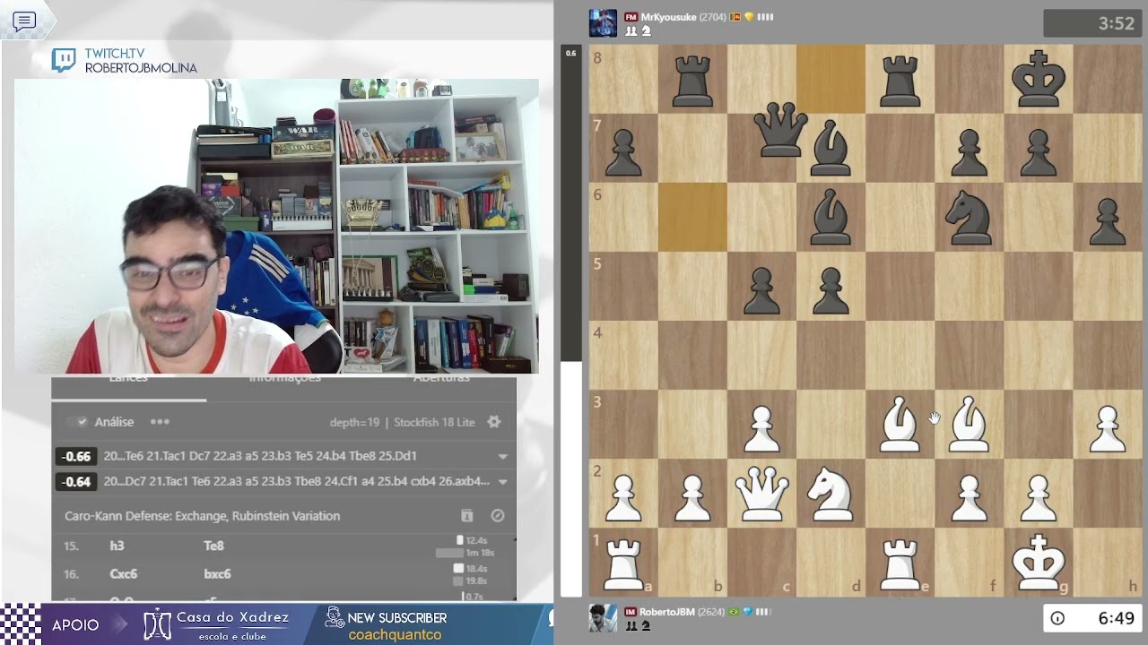The height and width of the screenshot is (645, 1148).
Task: Select the white bishop on f3
Action: click(x=969, y=424)
